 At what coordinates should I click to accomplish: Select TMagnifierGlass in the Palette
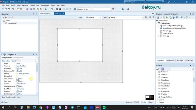point(166,97)
